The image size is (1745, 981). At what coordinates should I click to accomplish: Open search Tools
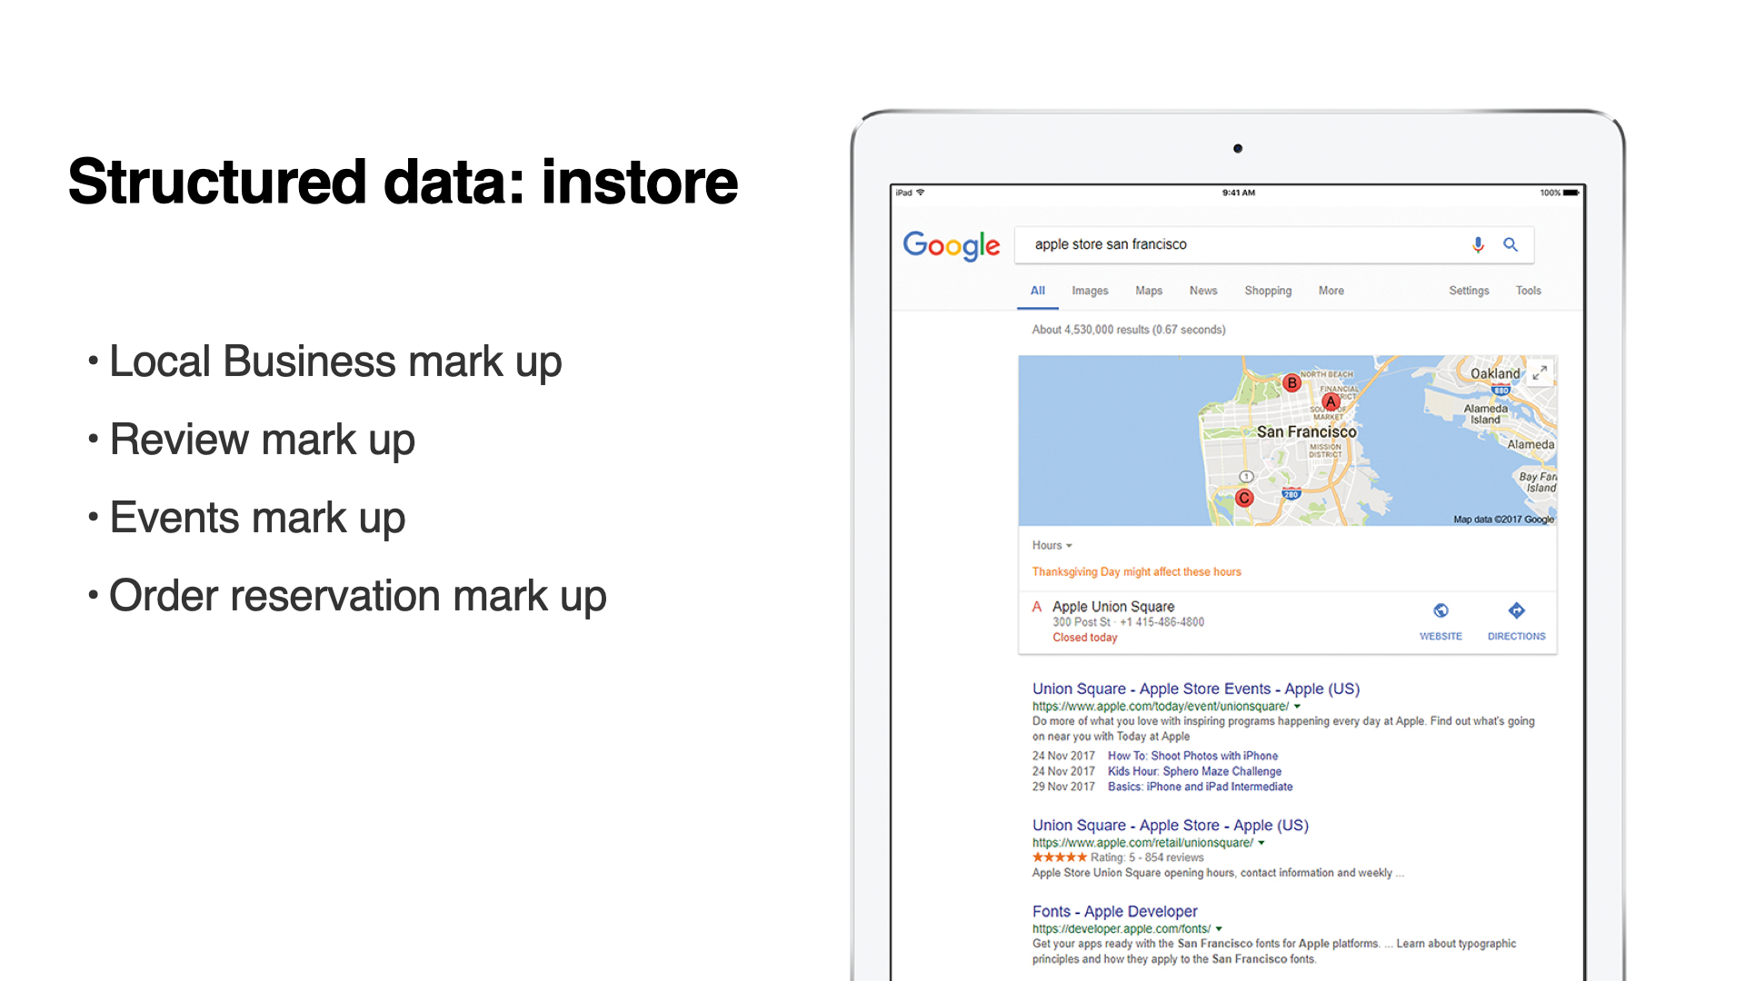tap(1529, 291)
